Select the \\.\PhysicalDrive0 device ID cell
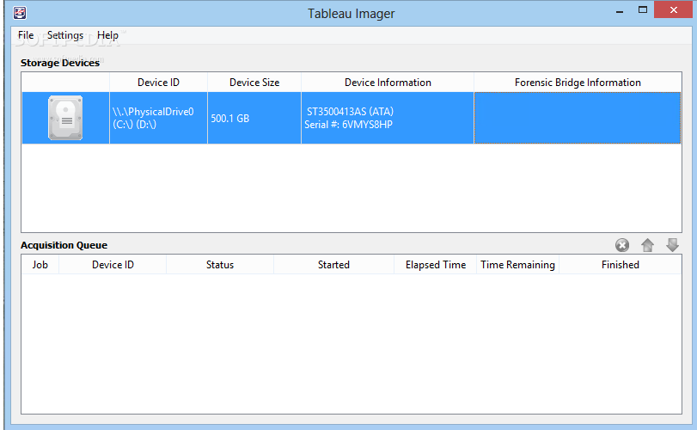Screen dimensions: 697x430 [158, 118]
